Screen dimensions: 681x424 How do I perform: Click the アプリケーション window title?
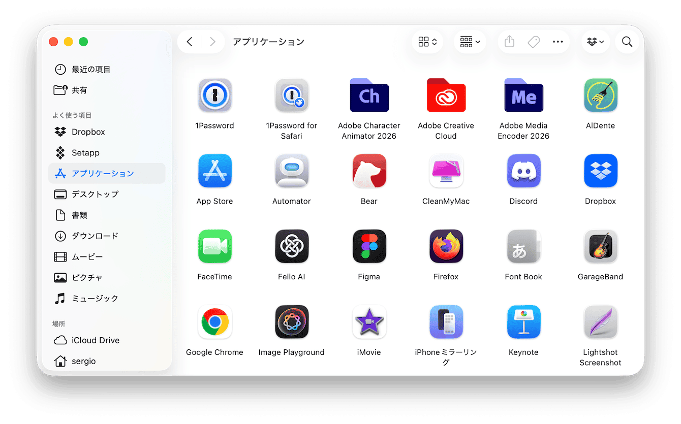(x=268, y=42)
